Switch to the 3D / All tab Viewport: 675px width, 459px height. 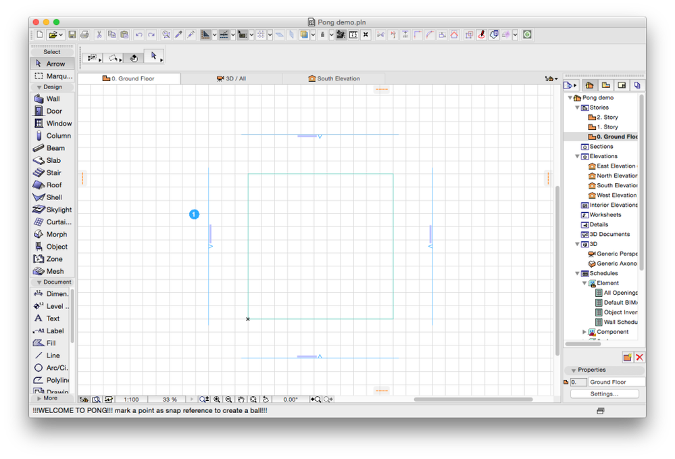pyautogui.click(x=231, y=78)
